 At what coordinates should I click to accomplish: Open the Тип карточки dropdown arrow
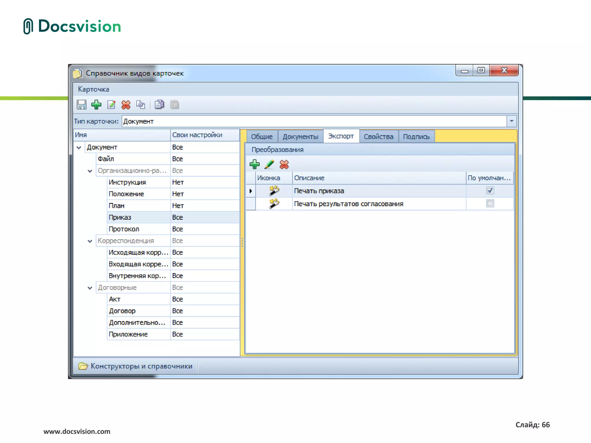[511, 121]
